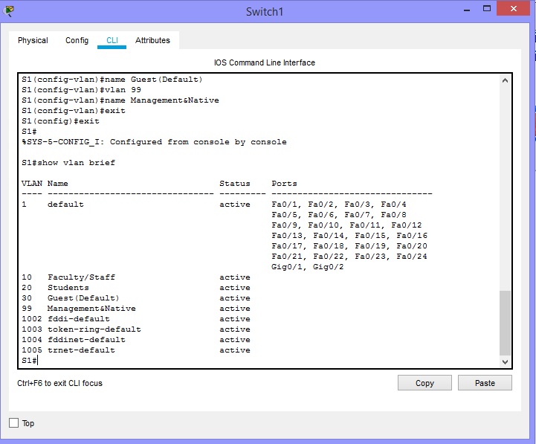536x444 pixels.
Task: Click the IOS Command Line Interface heading
Action: pyautogui.click(x=264, y=62)
